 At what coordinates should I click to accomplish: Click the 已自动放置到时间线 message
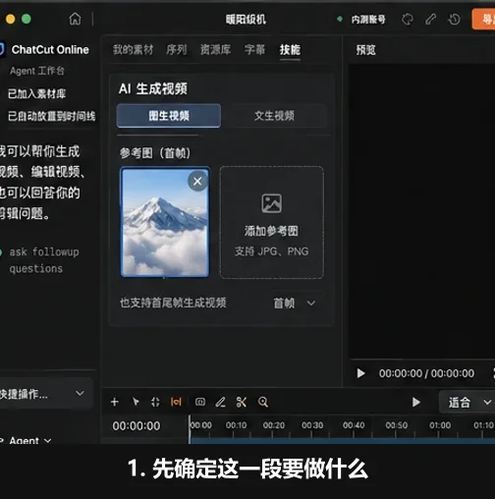point(52,116)
